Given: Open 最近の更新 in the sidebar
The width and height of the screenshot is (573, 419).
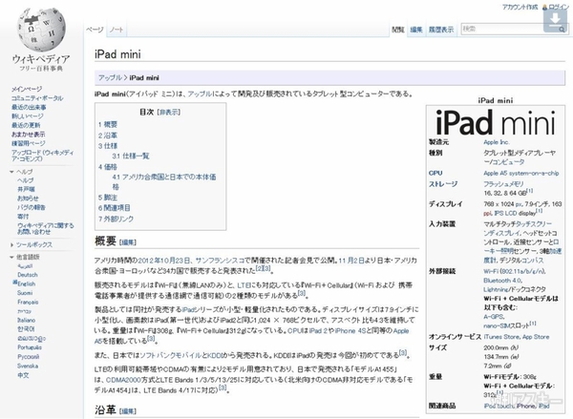Looking at the screenshot, I should [26, 125].
